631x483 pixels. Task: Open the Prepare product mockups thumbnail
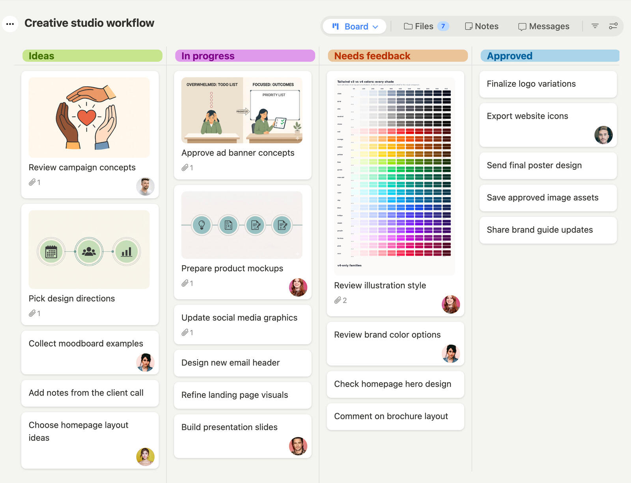point(242,225)
